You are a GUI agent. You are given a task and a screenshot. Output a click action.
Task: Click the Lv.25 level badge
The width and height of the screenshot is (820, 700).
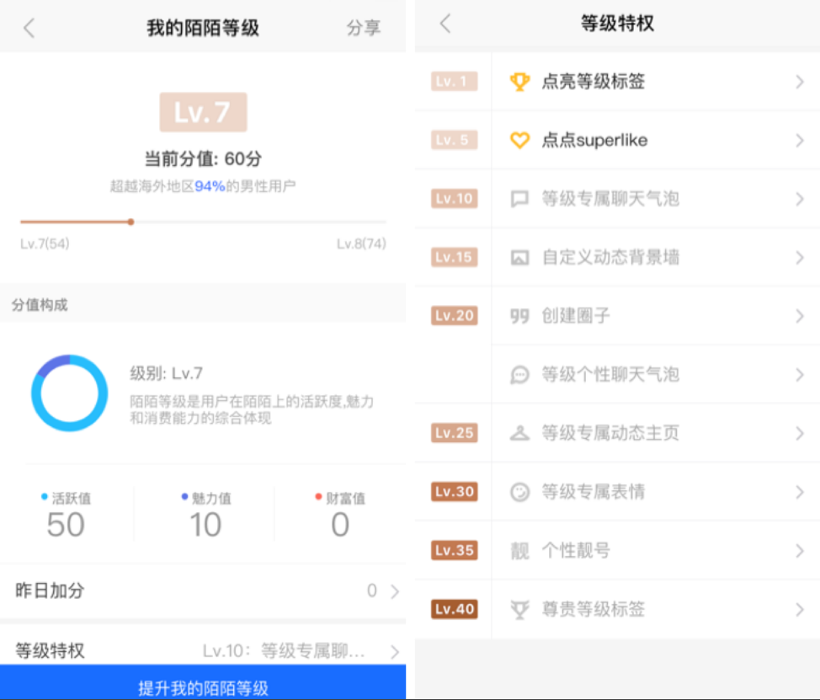[454, 433]
